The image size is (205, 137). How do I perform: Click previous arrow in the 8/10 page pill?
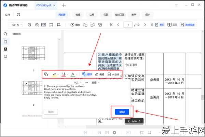click(129, 121)
